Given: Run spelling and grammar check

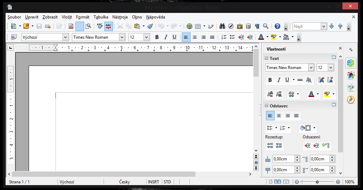Looking at the screenshot, I should pyautogui.click(x=99, y=26).
